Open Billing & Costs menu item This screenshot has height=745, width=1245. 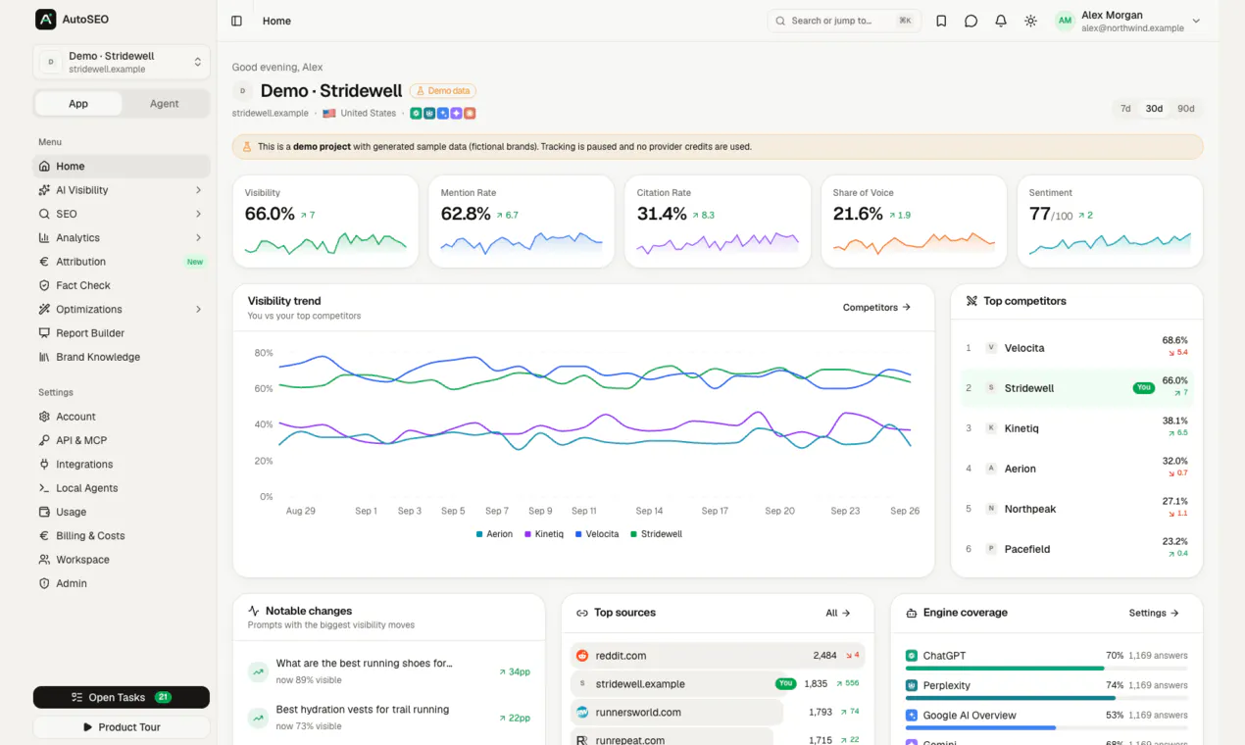click(x=122, y=536)
